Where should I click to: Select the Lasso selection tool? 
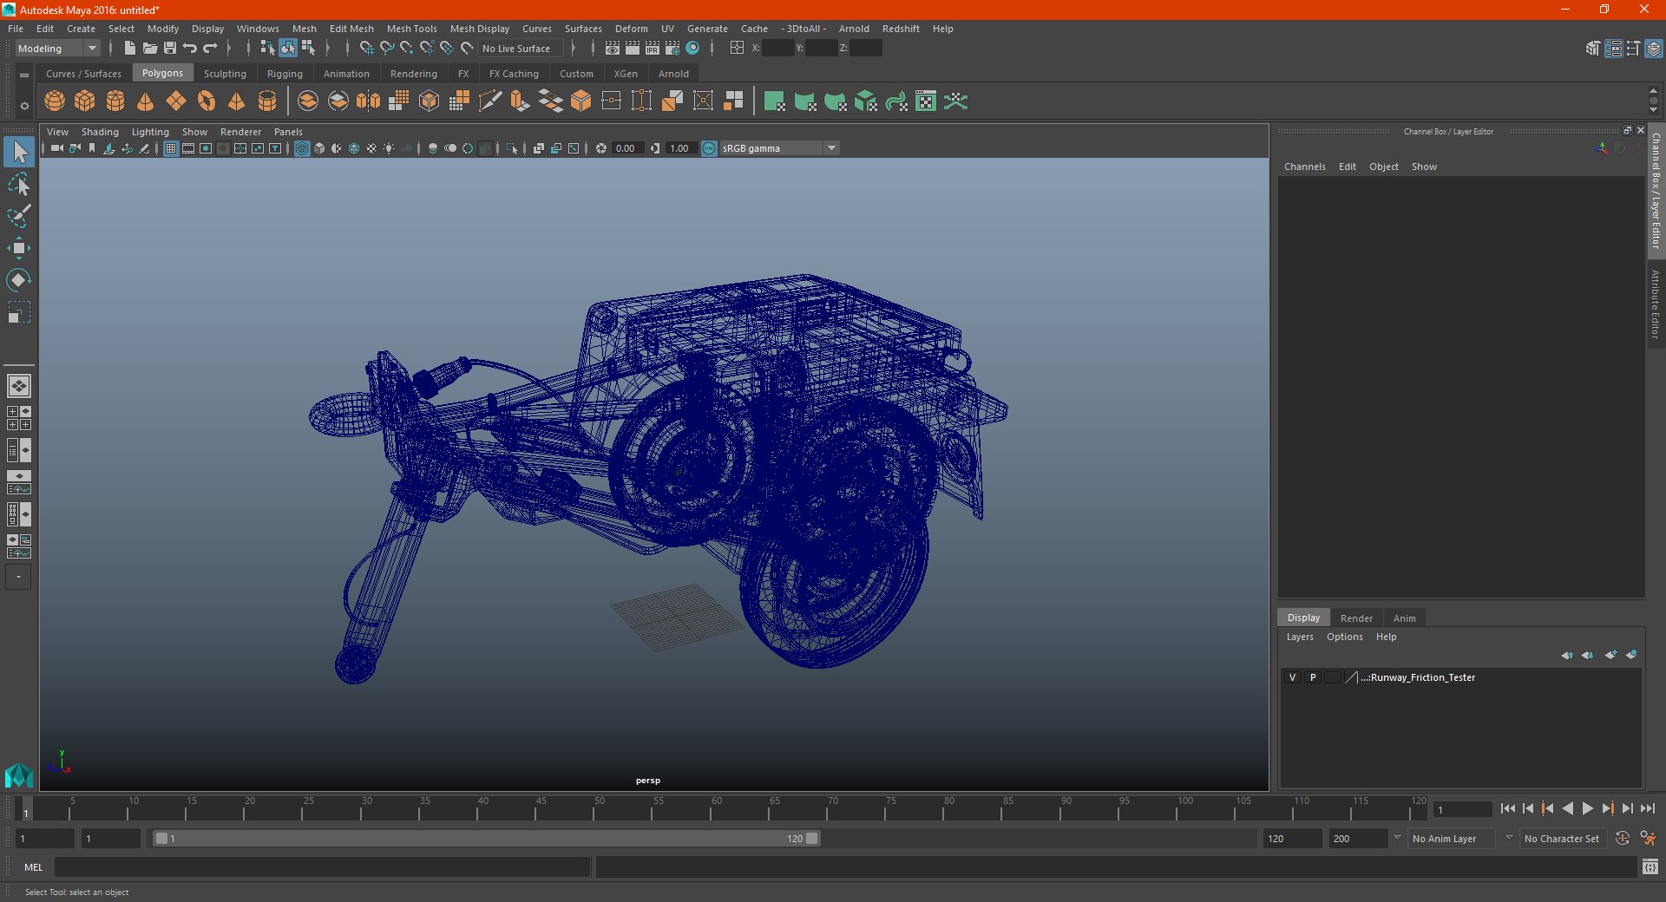coord(18,185)
